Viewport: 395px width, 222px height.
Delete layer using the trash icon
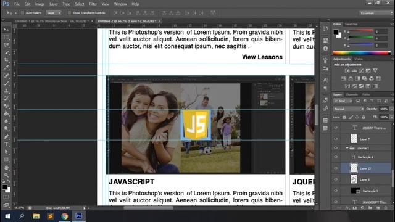tap(385, 208)
